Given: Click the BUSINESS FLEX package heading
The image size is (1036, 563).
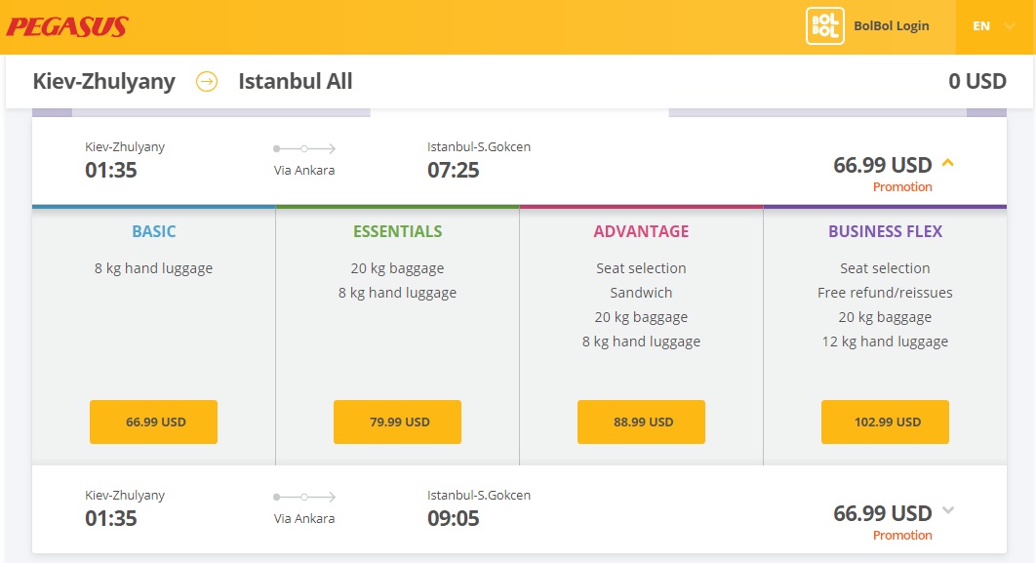Looking at the screenshot, I should (x=886, y=231).
